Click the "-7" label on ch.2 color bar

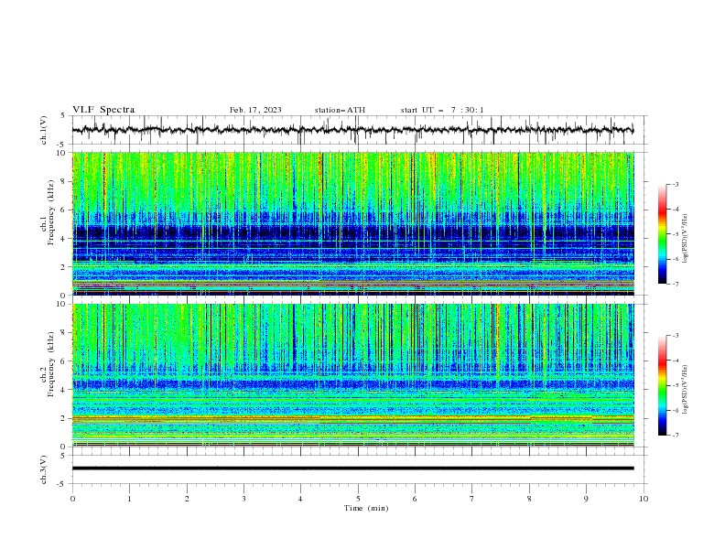(x=676, y=436)
